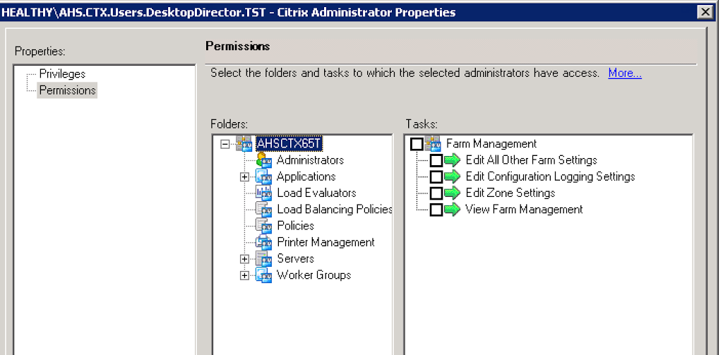Click the AHSCTX65T farm icon
Viewport: 723px width, 355px height.
coord(245,144)
